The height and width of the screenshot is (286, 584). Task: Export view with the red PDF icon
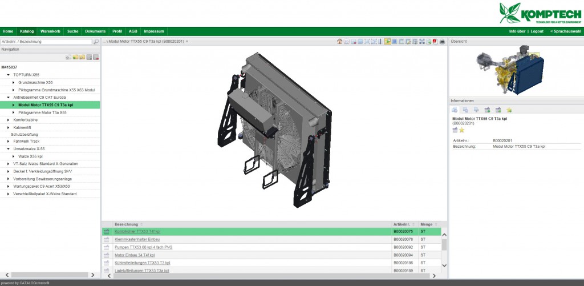tap(435, 42)
